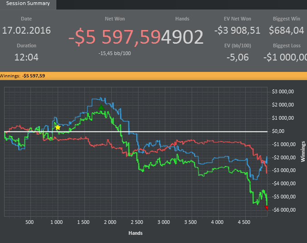Click the red triangle biggest loss marker
Screen dimensions: 307x243
(x=266, y=208)
